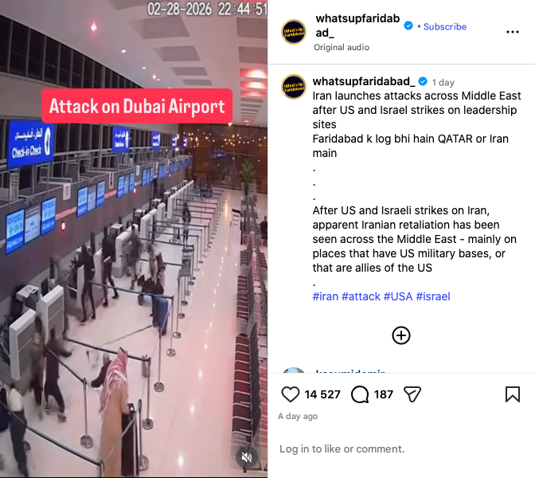Viewport: 535px width, 478px height.
Task: Open comments via the speech bubble icon
Action: (360, 394)
